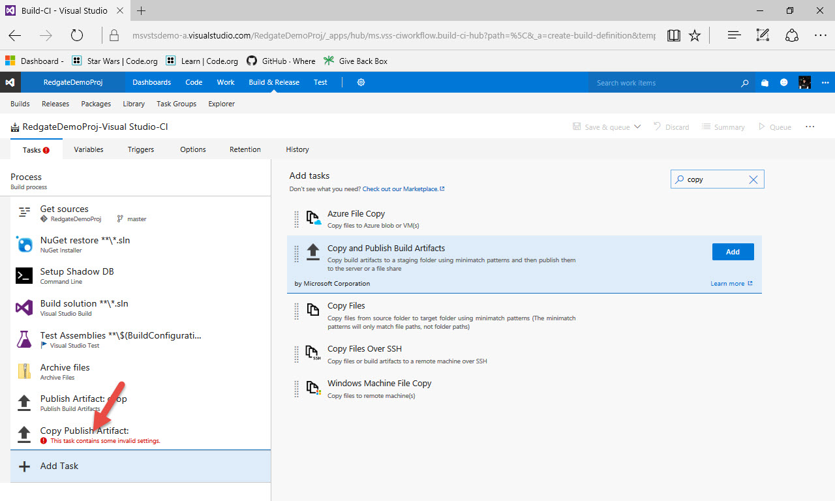Viewport: 835px width, 501px height.
Task: Select the Copy Publish Artifact upload icon
Action: 24,434
